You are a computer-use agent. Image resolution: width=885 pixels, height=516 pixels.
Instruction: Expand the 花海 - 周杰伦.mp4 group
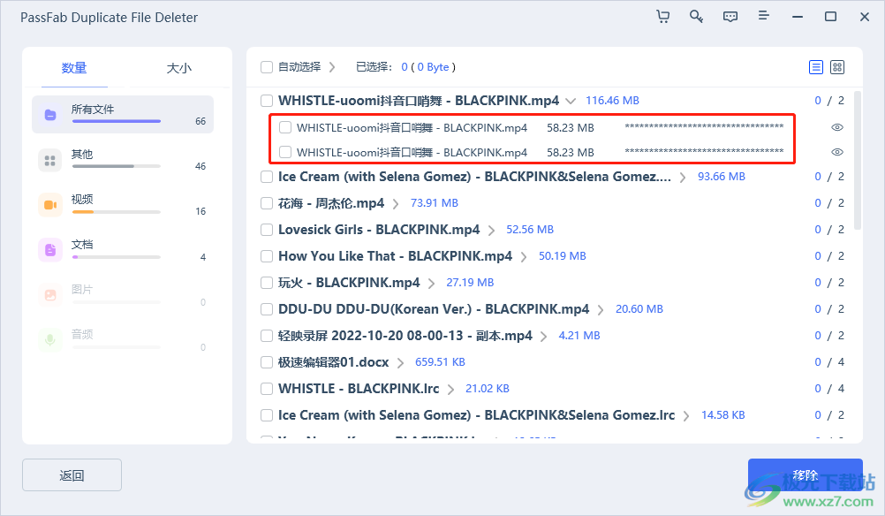coord(396,204)
